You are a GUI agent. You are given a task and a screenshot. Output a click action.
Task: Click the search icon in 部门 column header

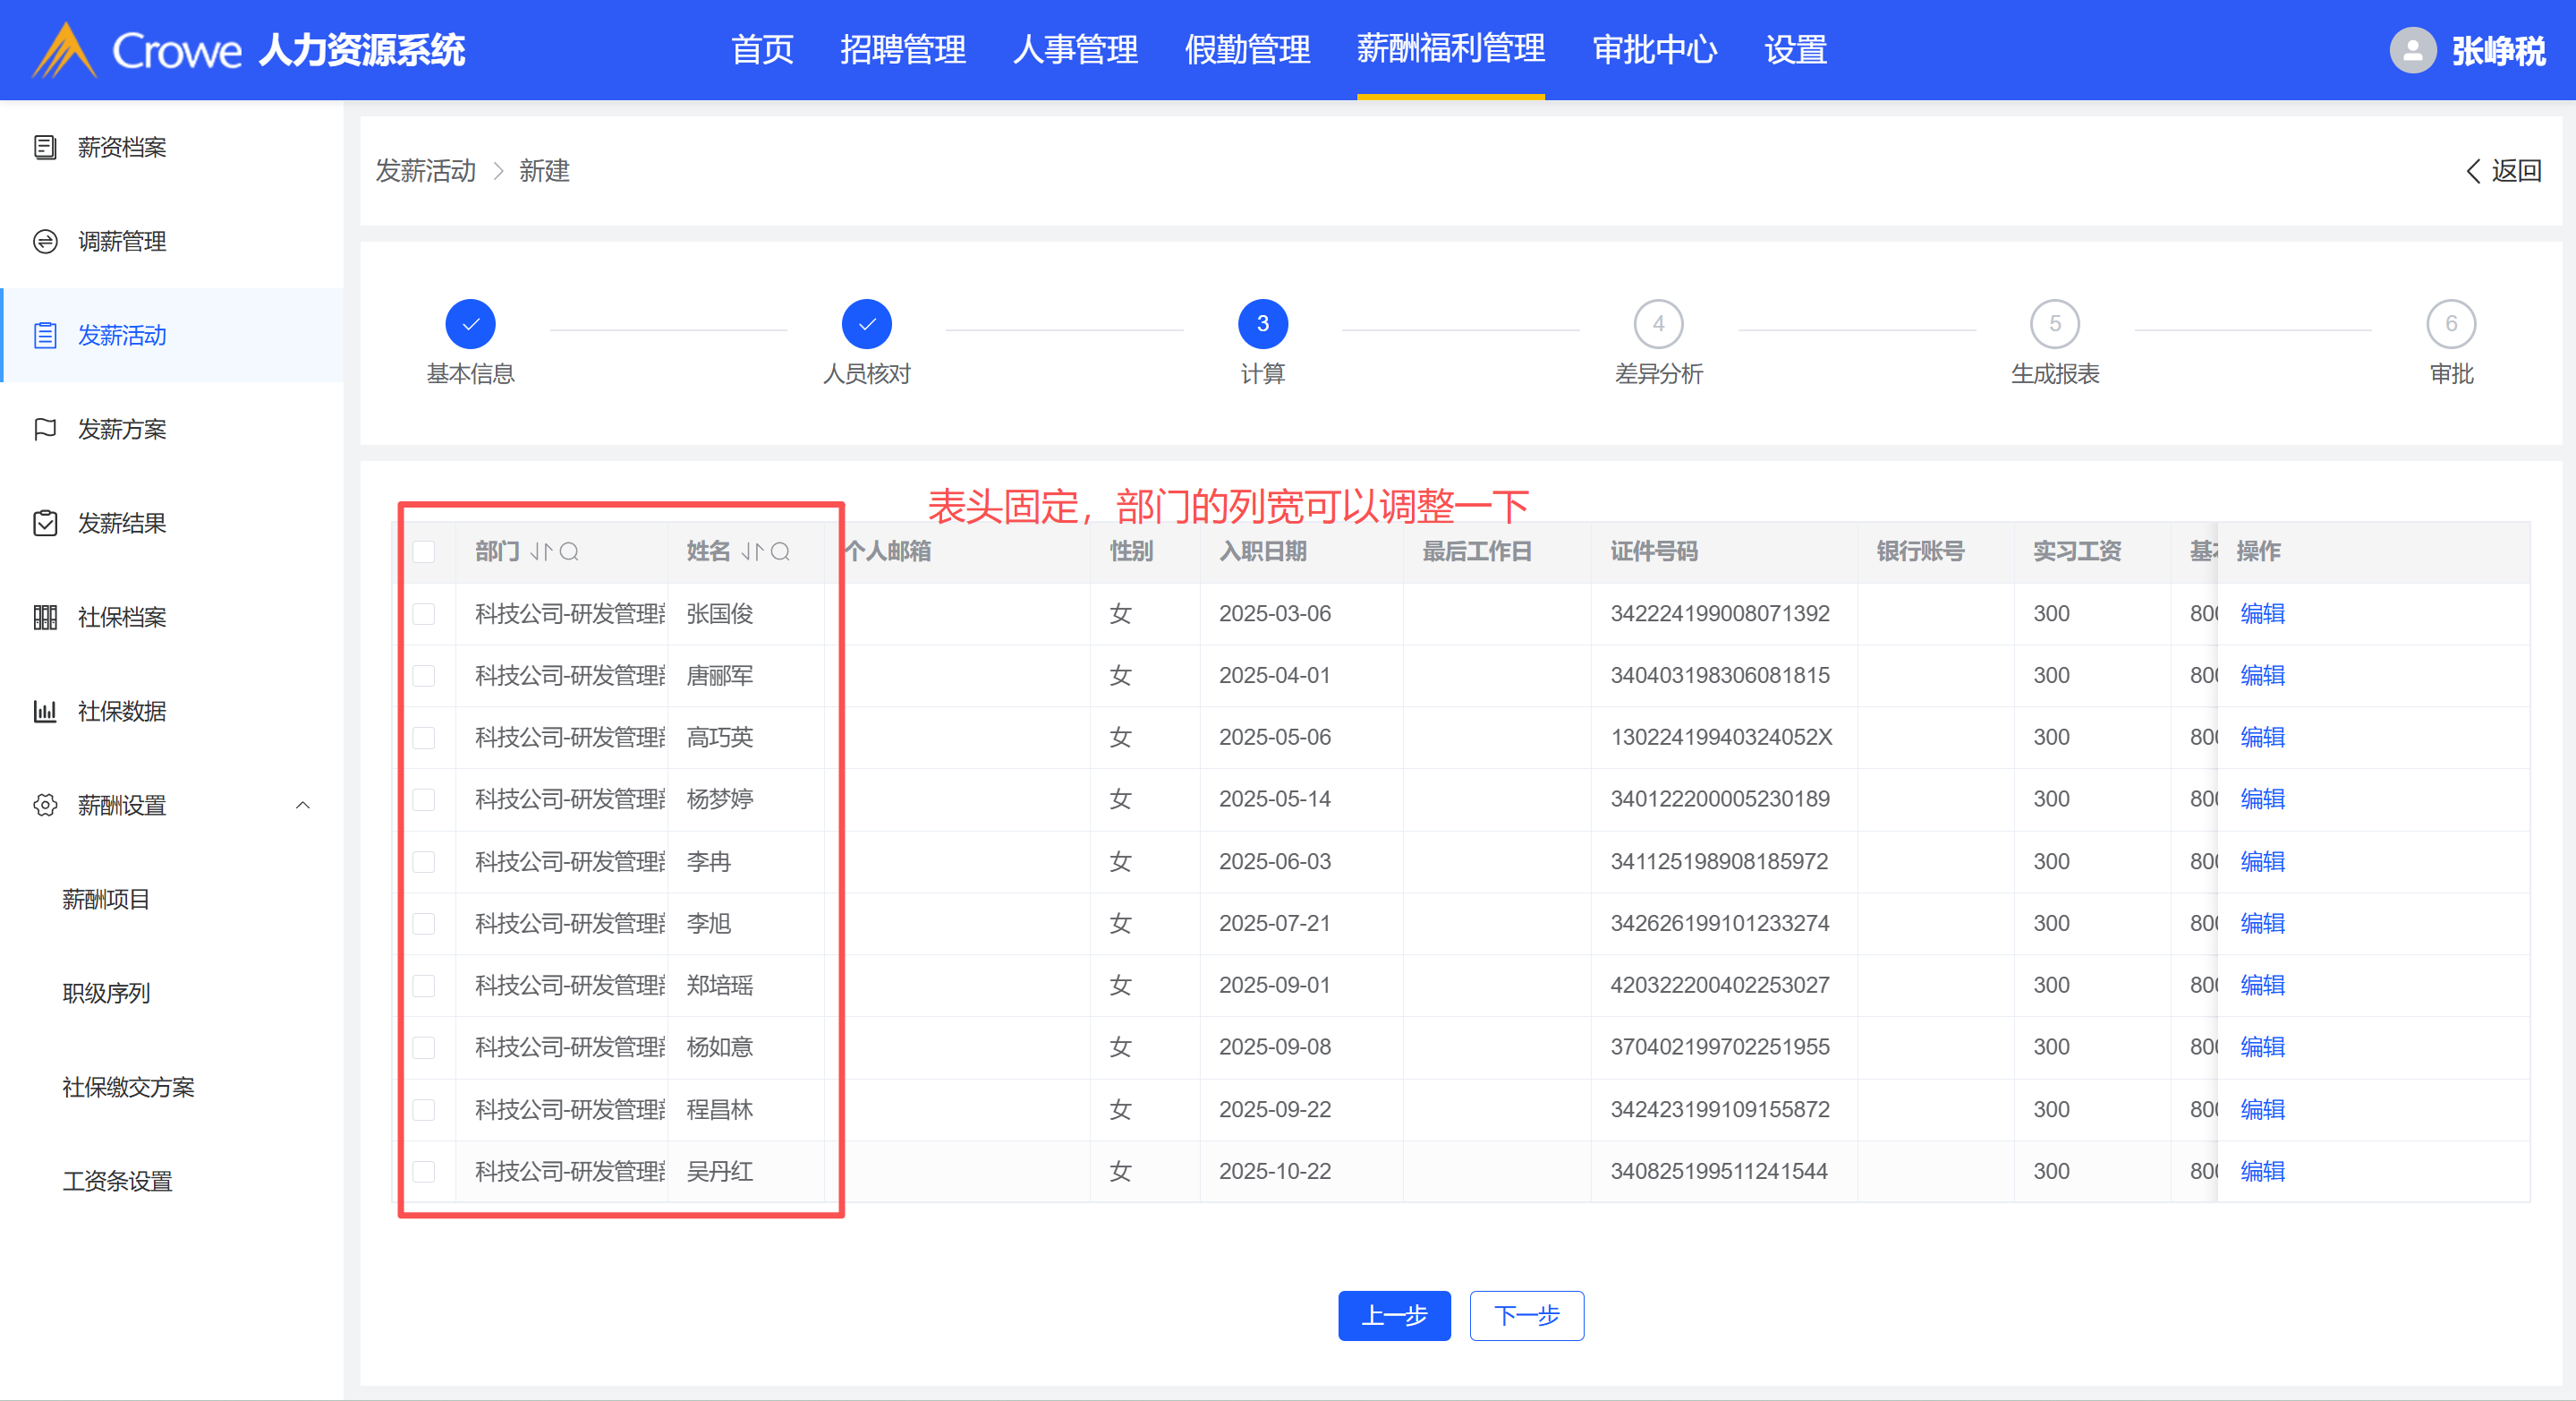[569, 551]
